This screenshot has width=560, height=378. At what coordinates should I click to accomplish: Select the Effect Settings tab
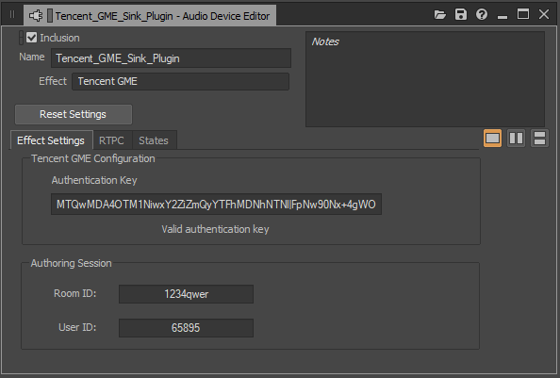[51, 140]
